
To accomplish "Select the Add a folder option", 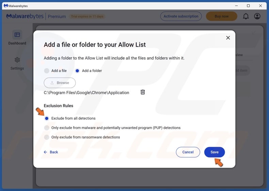I will tap(88, 71).
